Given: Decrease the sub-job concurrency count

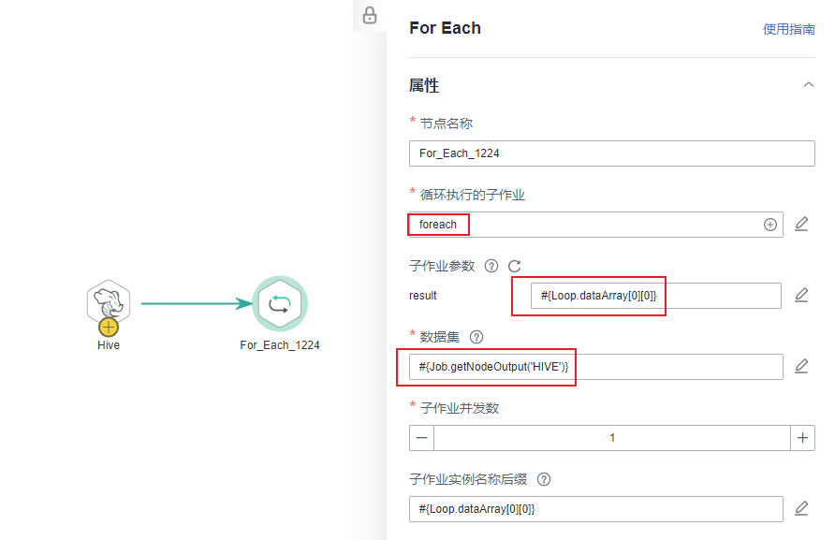Looking at the screenshot, I should (422, 437).
